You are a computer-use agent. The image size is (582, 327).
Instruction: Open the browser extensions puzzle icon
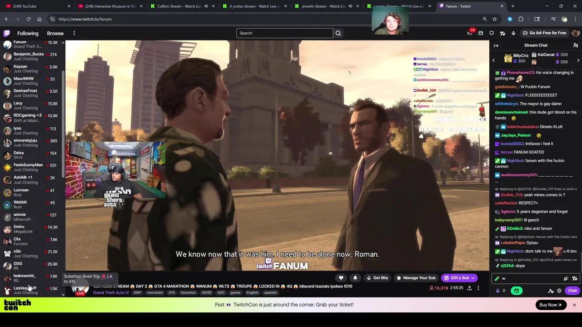click(521, 19)
